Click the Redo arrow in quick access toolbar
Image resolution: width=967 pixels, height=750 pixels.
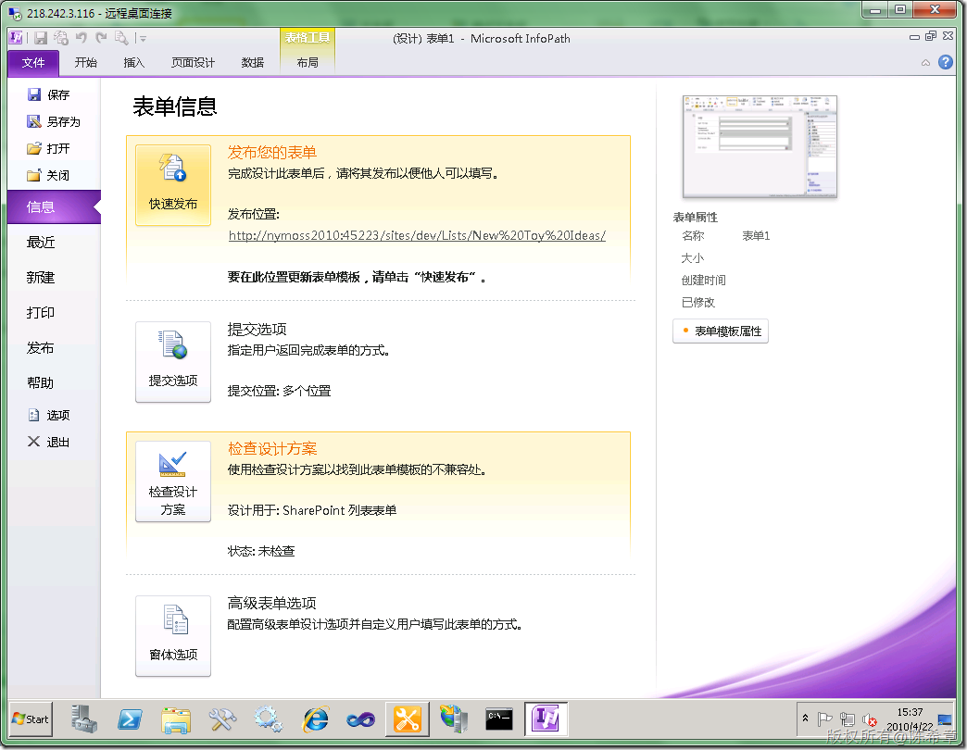[101, 38]
